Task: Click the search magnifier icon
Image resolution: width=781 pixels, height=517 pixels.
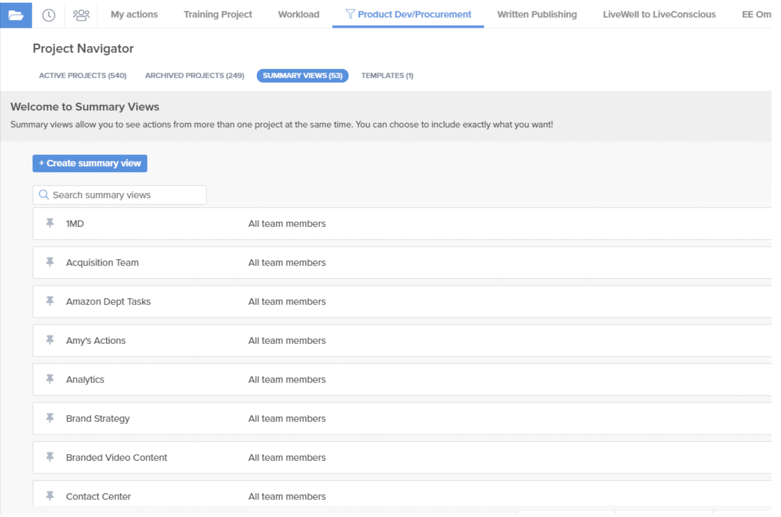Action: [43, 195]
